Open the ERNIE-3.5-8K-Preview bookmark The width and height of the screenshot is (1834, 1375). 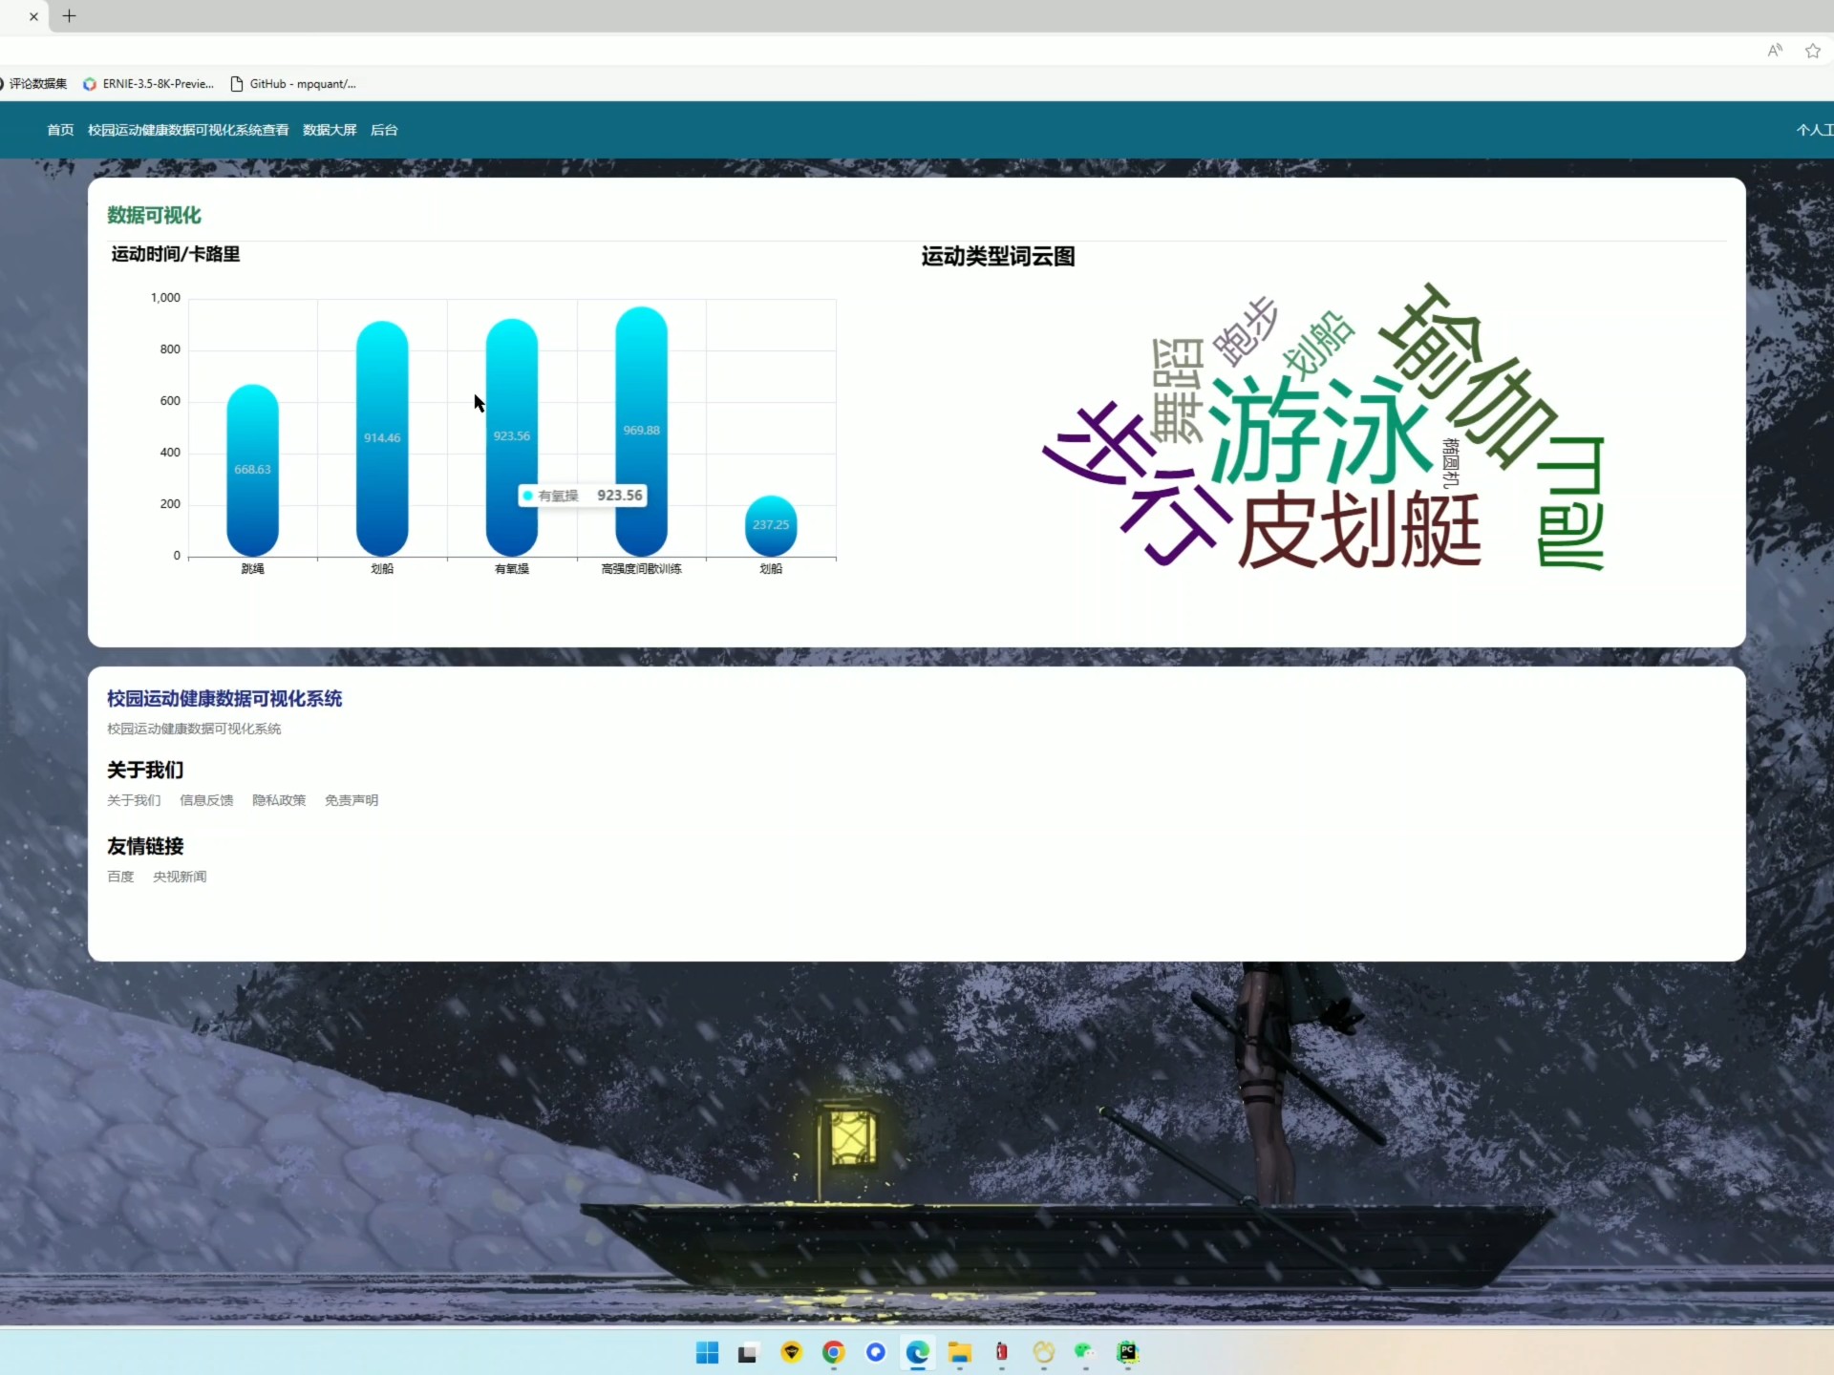148,84
